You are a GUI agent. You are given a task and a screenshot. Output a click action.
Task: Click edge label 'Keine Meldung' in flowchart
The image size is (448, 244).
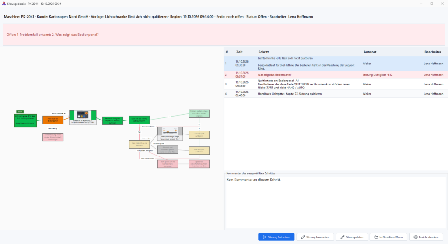coord(52,129)
